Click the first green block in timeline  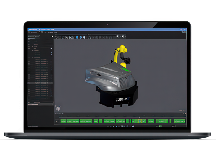[63, 121]
